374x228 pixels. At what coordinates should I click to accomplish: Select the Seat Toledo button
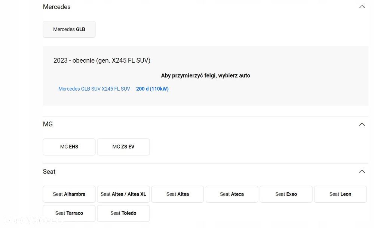[123, 213]
